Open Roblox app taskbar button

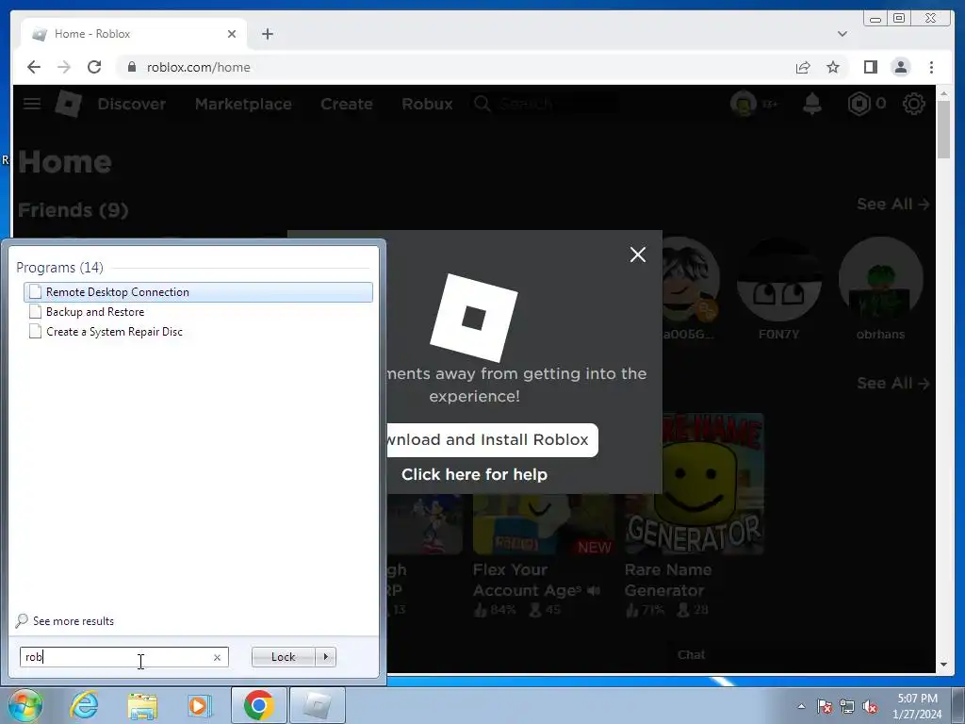click(x=317, y=705)
